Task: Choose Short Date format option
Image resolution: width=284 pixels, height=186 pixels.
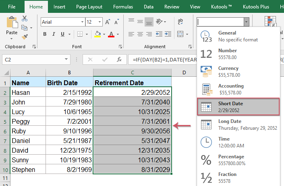Action: [238, 107]
